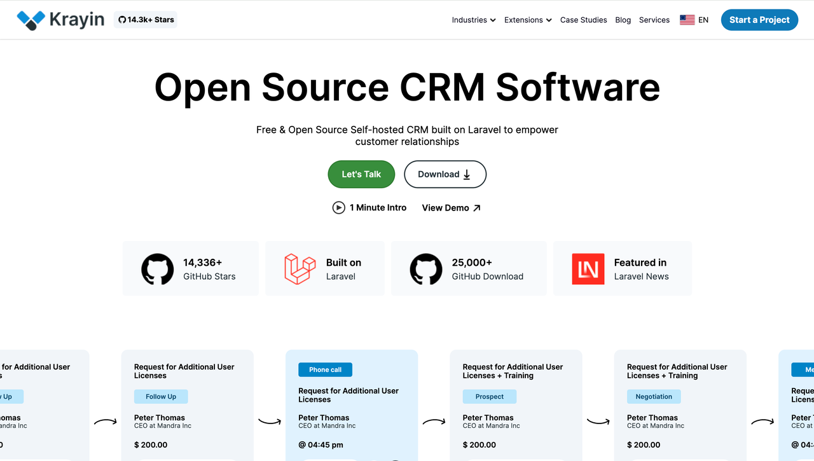Click the download arrow inside the Download button

tap(466, 174)
